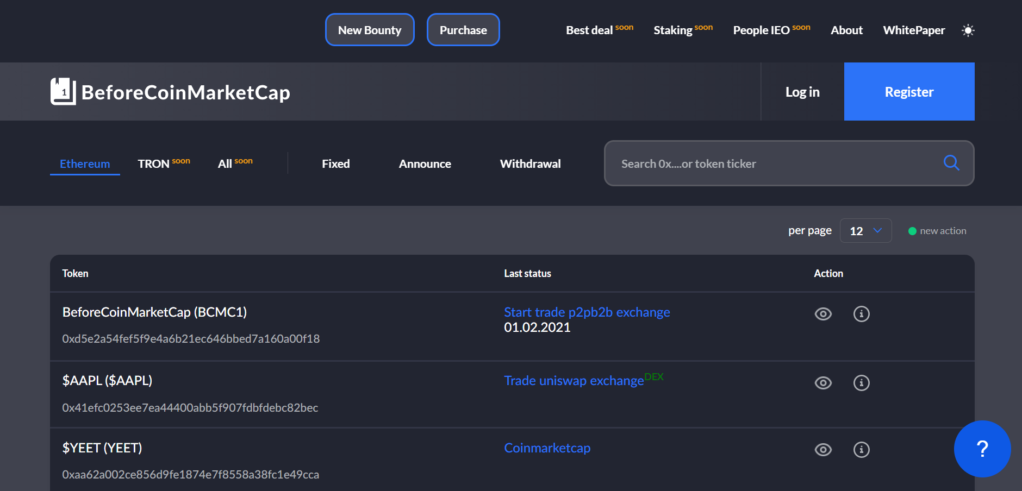Click the 01.02.2021 status date

537,328
